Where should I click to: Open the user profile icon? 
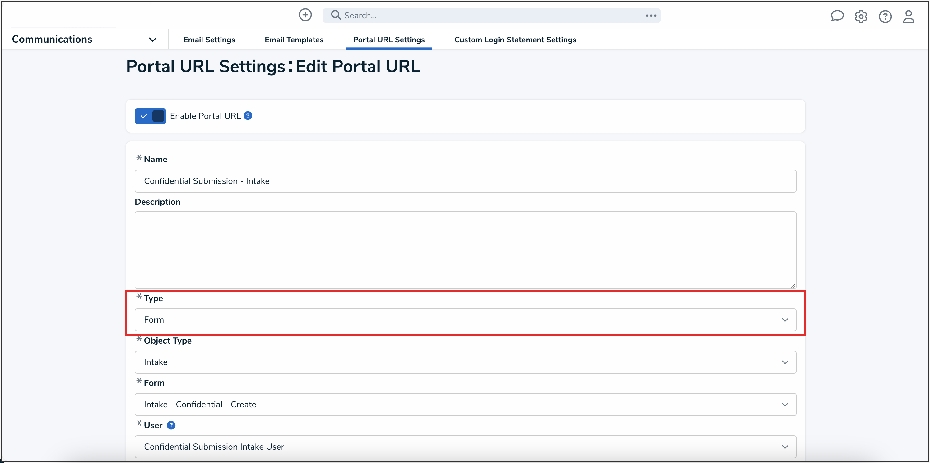(908, 16)
